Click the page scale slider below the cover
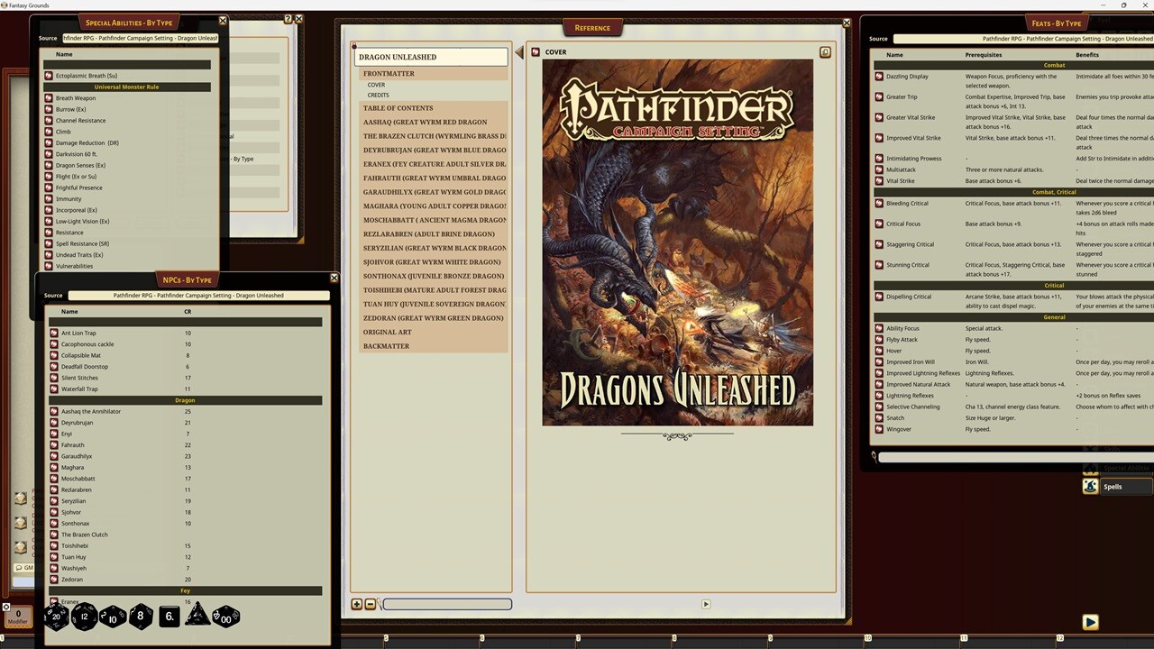The image size is (1154, 649). (446, 604)
